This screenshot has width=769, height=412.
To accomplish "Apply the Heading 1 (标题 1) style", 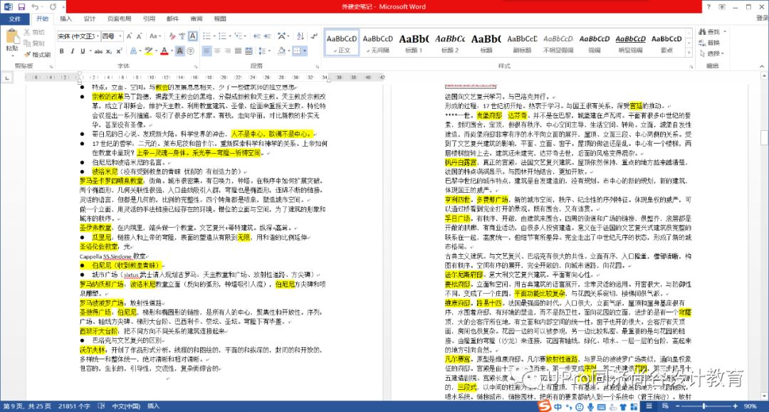I will 414,43.
